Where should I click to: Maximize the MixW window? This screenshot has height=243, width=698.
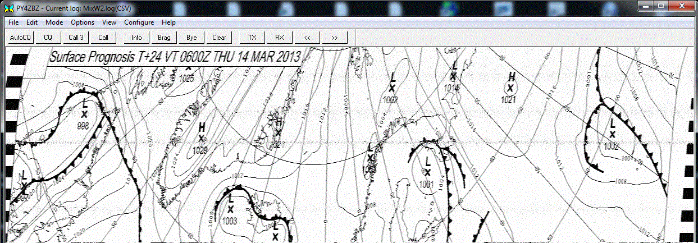[x=661, y=6]
